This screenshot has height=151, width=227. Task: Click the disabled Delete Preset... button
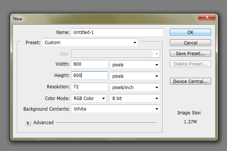(190, 64)
